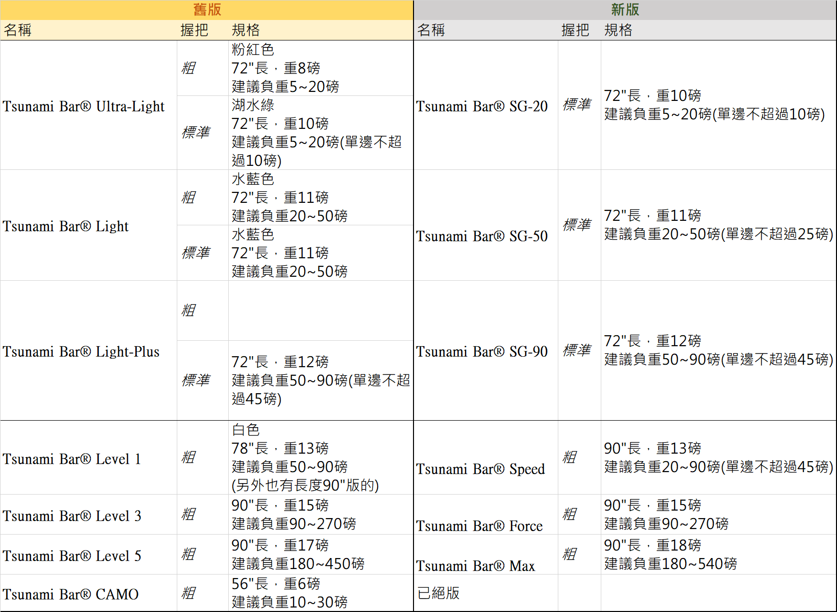Click the 水藍色 spec cell for 粗 grip Light
The height and width of the screenshot is (612, 837).
tap(321, 198)
